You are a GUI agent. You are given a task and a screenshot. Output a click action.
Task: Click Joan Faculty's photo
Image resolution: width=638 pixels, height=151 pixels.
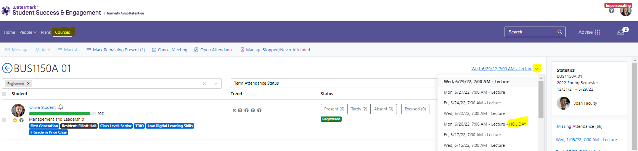point(563,103)
